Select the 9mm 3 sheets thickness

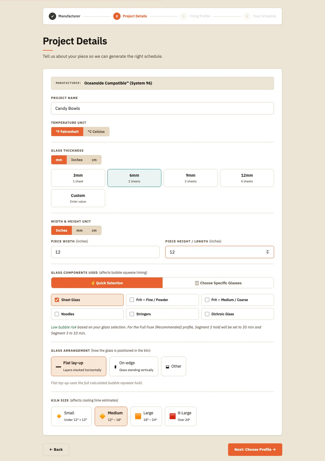[x=191, y=178]
